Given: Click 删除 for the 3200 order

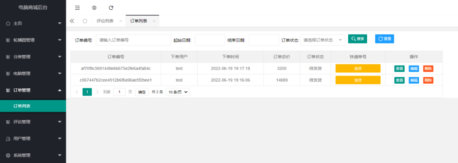Looking at the screenshot, I should click(x=428, y=69).
